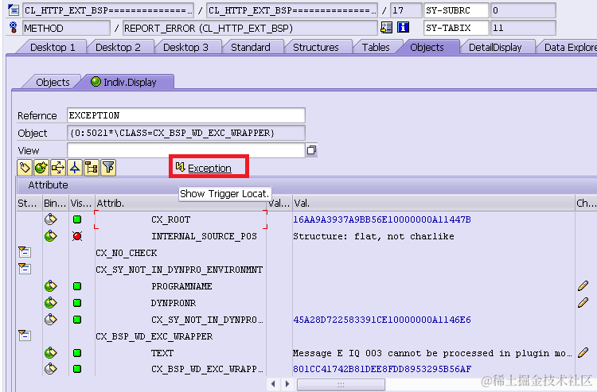Click the source code icon before the program field
The width and height of the screenshot is (597, 392).
coord(14,10)
